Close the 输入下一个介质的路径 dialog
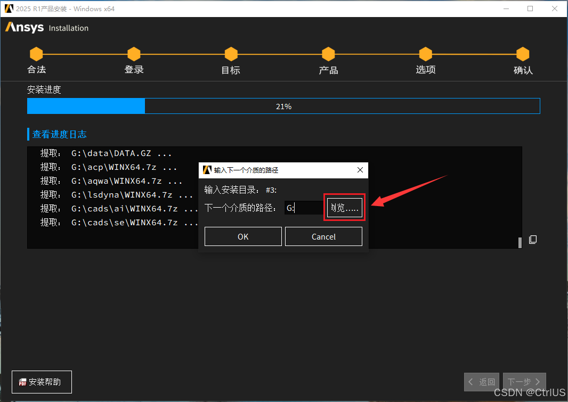 click(x=360, y=170)
